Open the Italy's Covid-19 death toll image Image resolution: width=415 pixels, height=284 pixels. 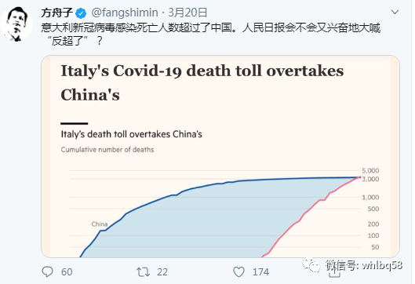(x=220, y=156)
